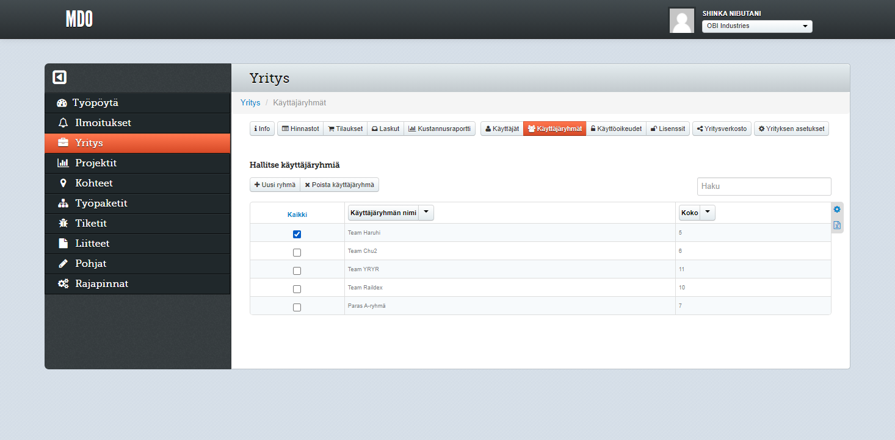
Task: Click the Excel export icon beside the table
Action: pos(837,225)
